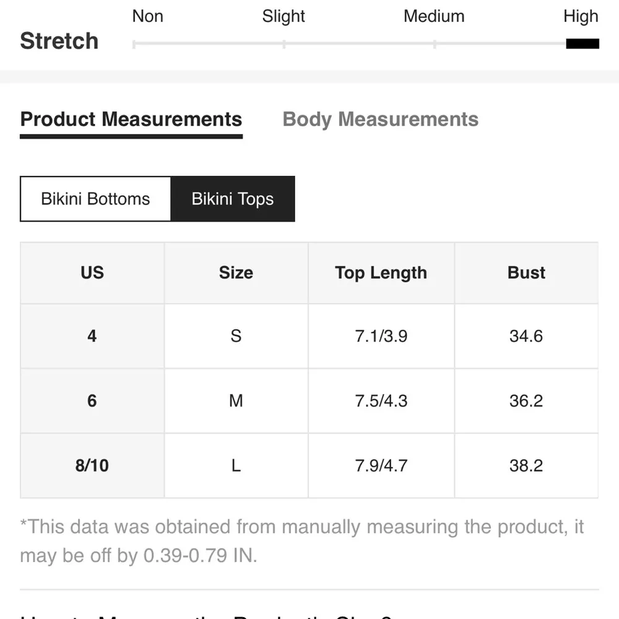Click the size M cell

pyautogui.click(x=236, y=400)
